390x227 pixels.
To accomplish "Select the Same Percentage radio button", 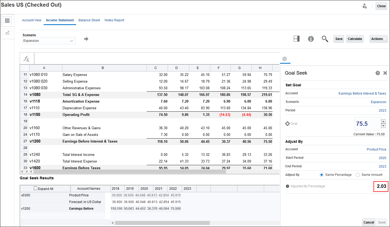I will pyautogui.click(x=322, y=175).
